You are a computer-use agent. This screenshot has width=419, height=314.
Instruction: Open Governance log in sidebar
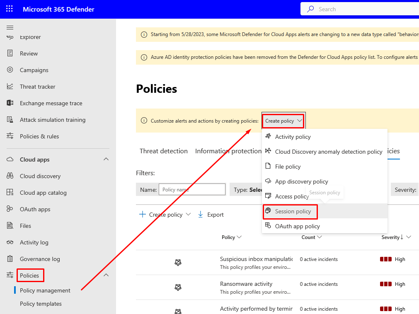(40, 259)
